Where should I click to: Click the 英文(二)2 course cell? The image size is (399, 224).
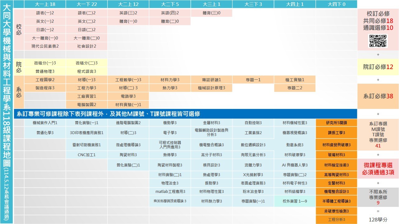(87, 21)
